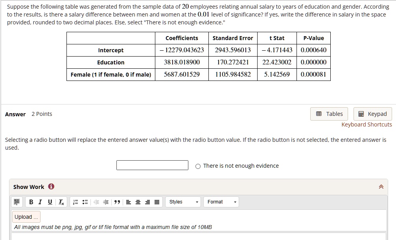The width and height of the screenshot is (396, 240).
Task: Click the answer input field
Action: pos(152,165)
